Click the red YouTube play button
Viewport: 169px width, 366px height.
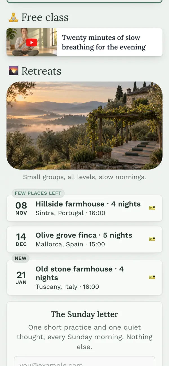32,43
